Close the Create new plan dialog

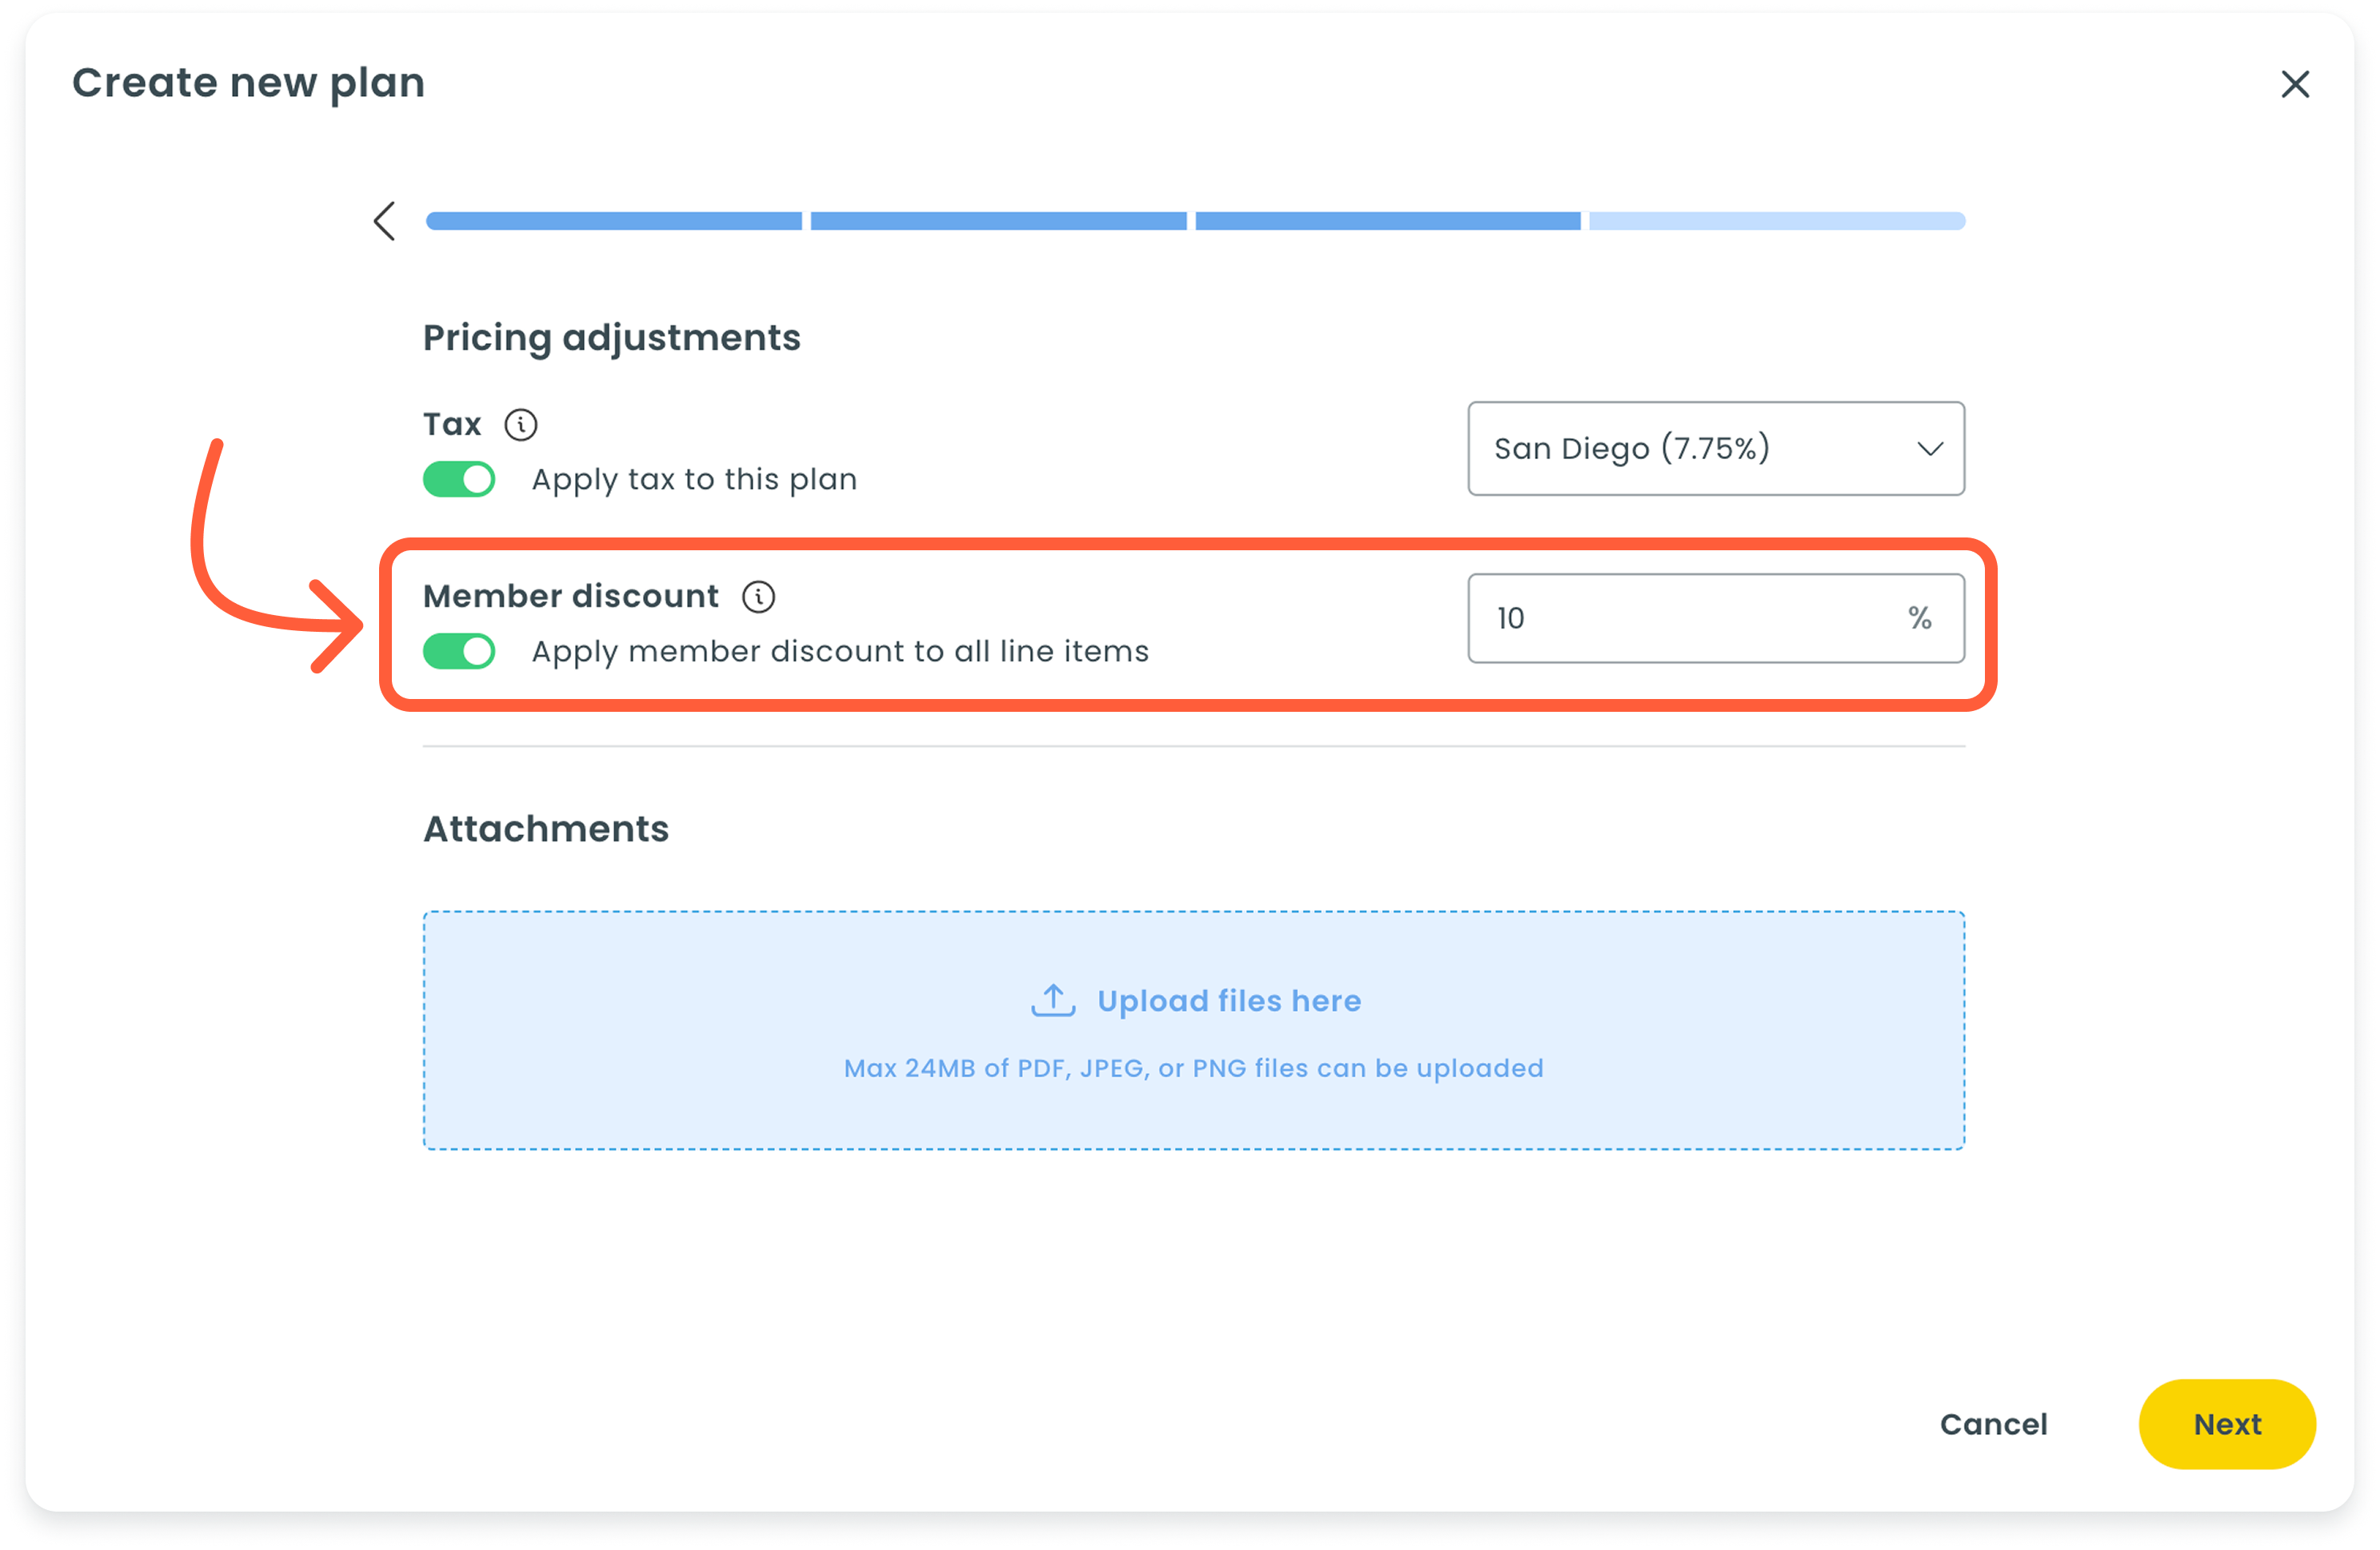[2295, 84]
